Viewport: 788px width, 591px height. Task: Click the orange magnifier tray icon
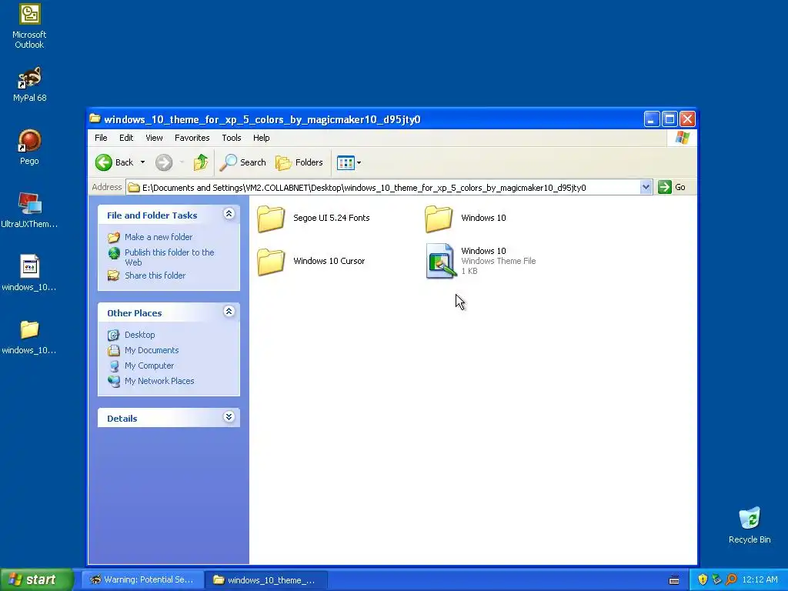point(731,579)
